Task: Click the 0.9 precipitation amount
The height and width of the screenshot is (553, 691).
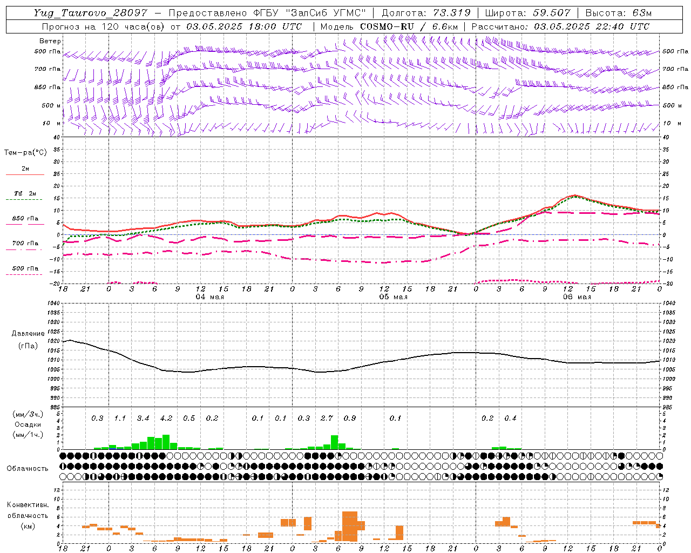Action: click(x=350, y=418)
